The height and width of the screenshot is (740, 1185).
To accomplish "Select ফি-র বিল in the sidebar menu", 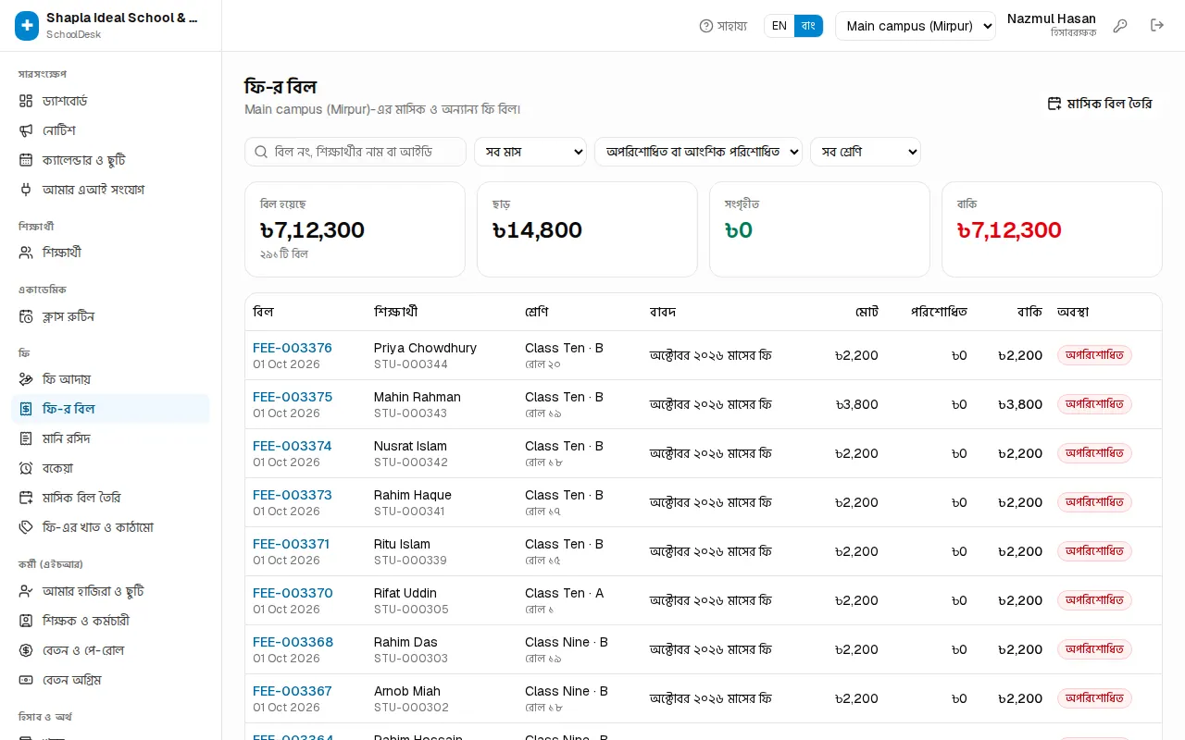I will pyautogui.click(x=110, y=409).
